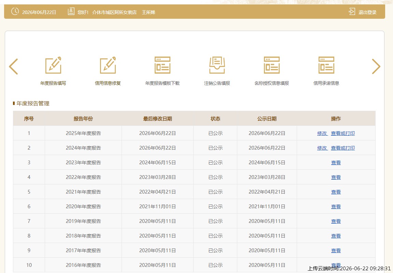Viewport: 393px width, 273px height.
Task: Open 查看 for the 2018年年度报告
Action: (336, 236)
